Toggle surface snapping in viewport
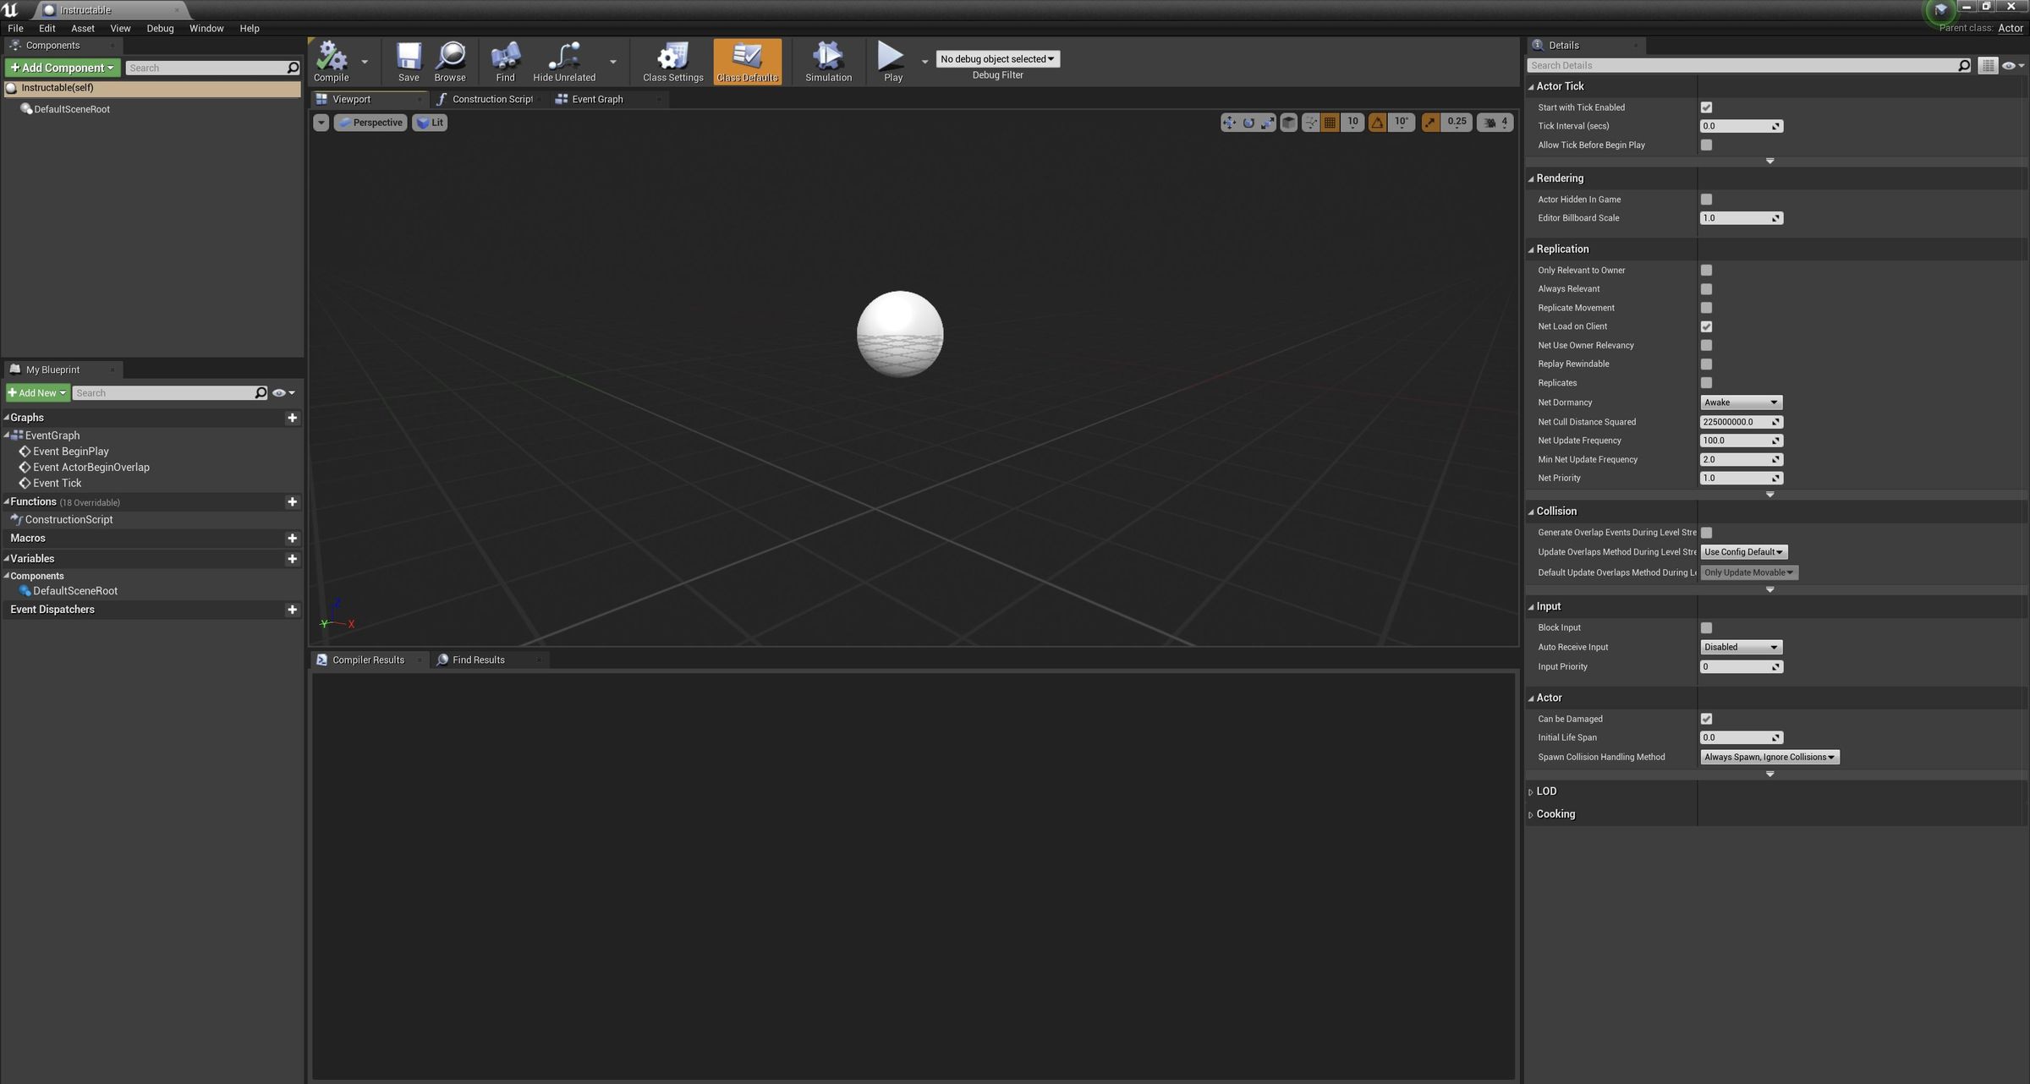The height and width of the screenshot is (1084, 2030). click(x=1310, y=123)
